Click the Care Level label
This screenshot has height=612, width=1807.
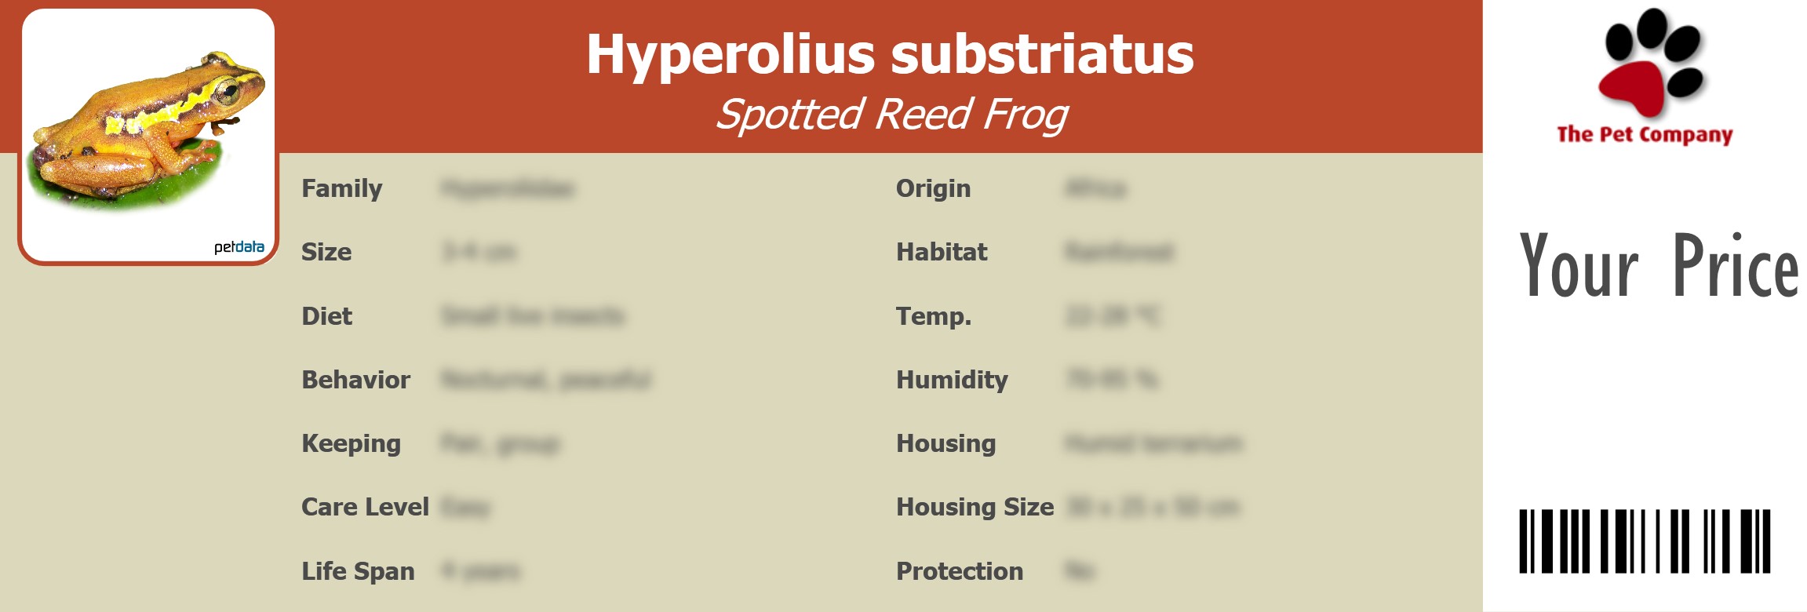[365, 507]
